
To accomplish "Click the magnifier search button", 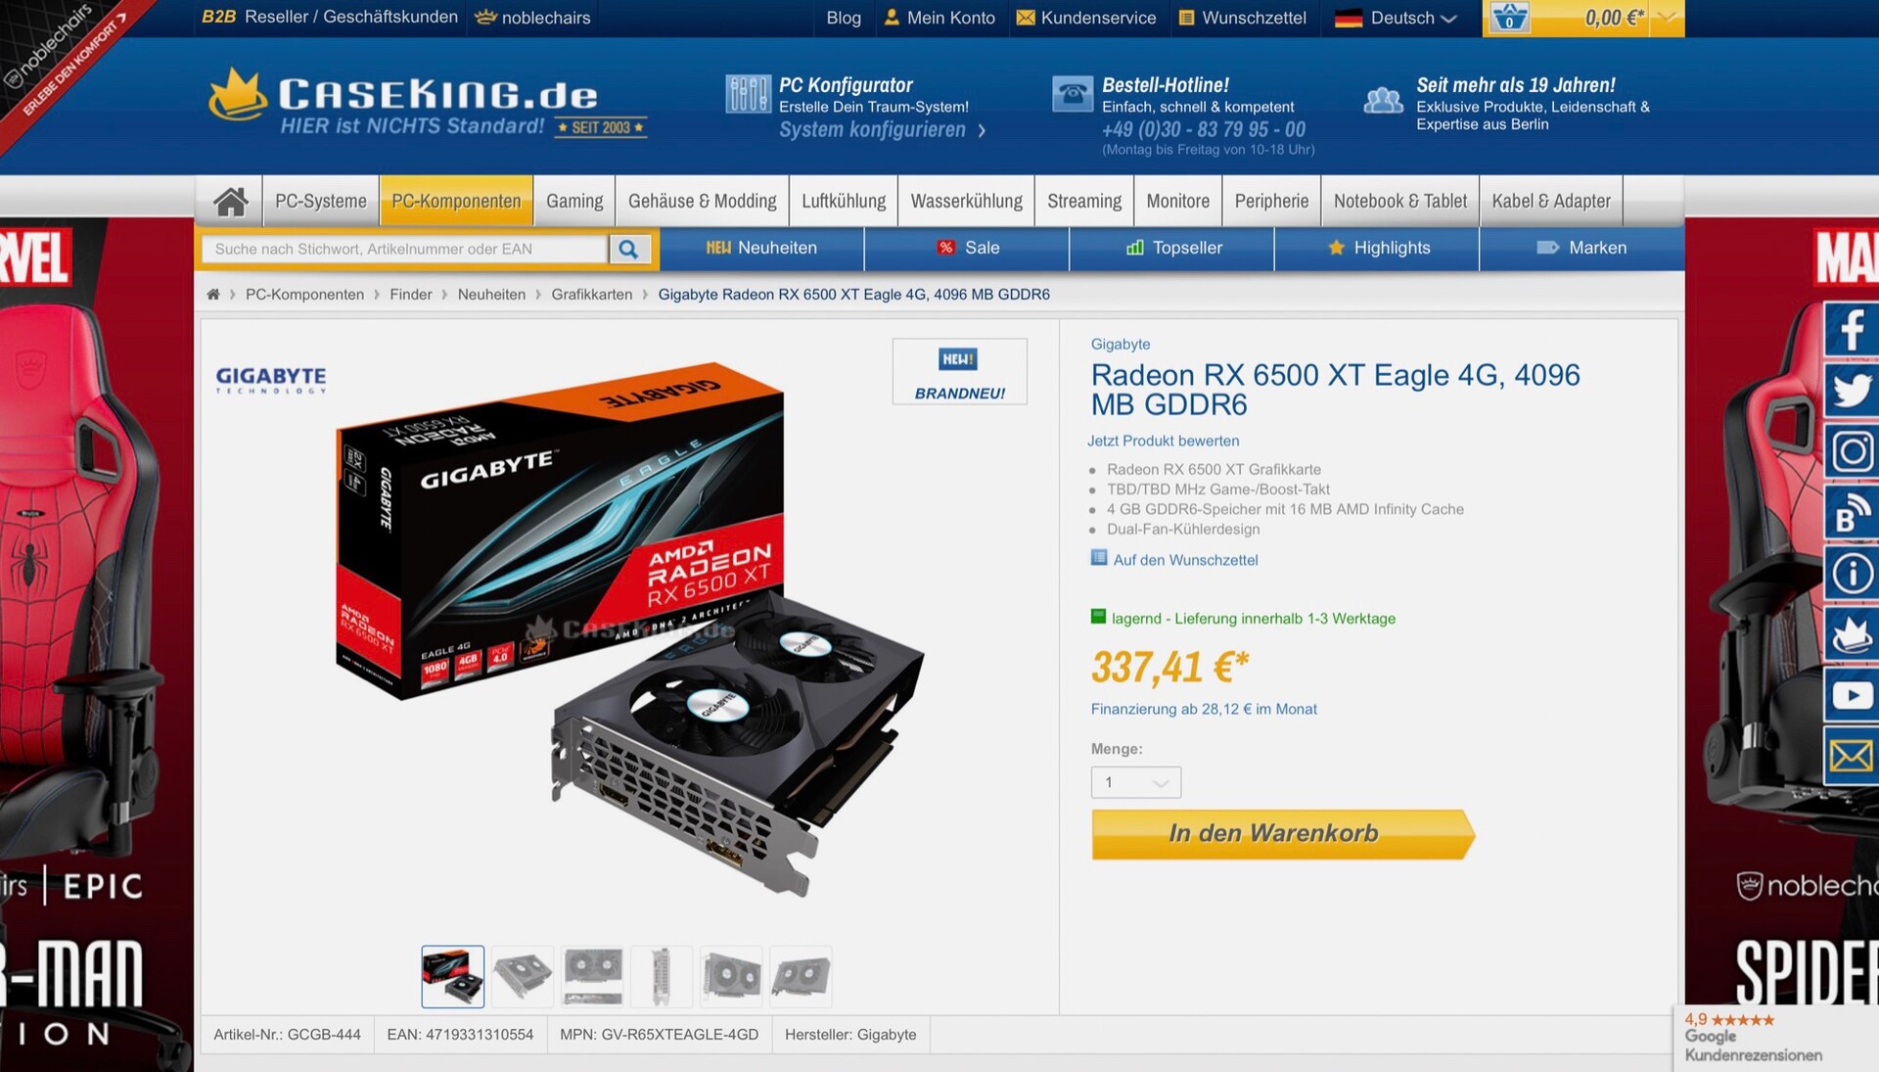I will tap(628, 249).
